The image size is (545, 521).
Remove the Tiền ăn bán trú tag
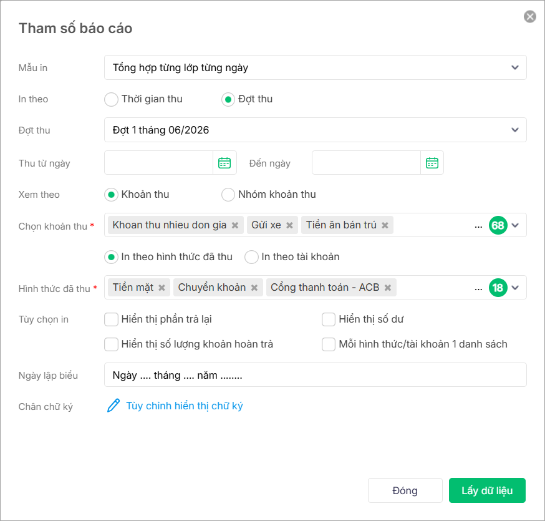tap(385, 225)
